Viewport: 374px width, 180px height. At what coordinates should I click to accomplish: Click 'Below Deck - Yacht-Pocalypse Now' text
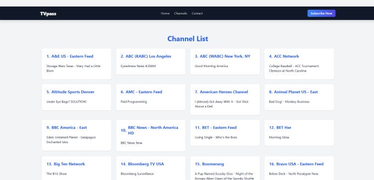pos(294,174)
